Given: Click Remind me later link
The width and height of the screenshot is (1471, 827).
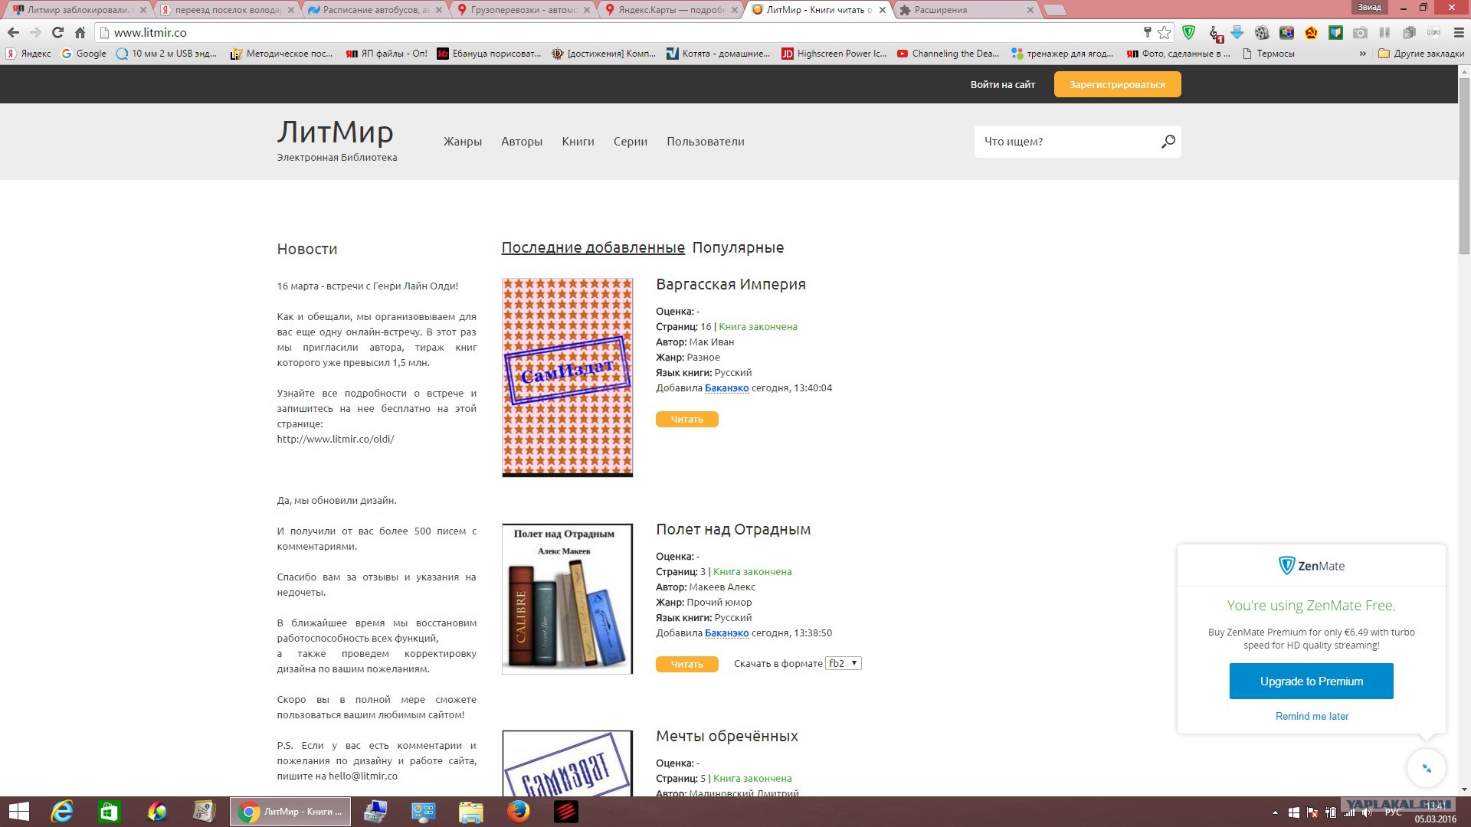Looking at the screenshot, I should click(1312, 716).
